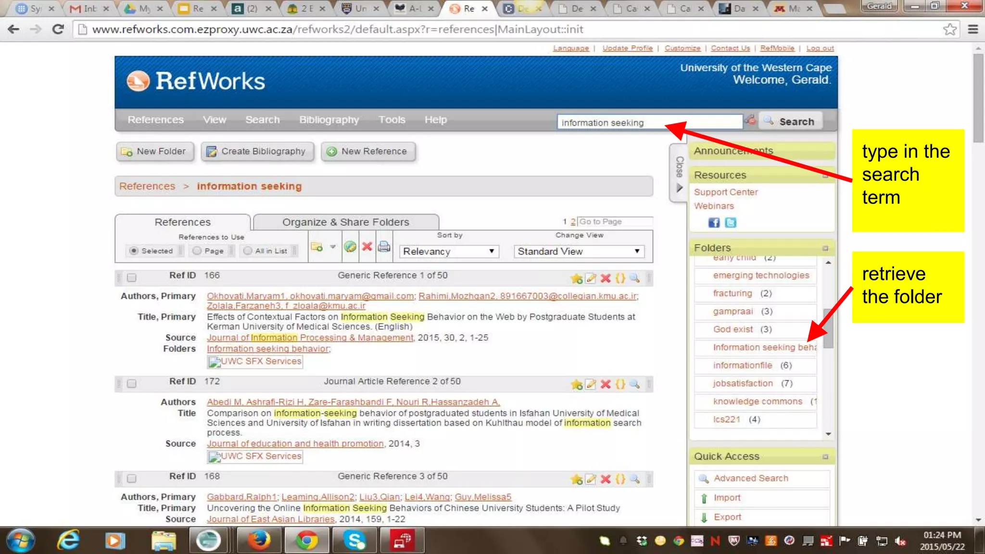Bookmark this page with the star icon

tap(949, 29)
